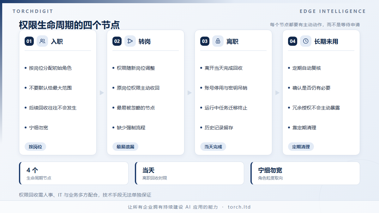Click bullet 最易被忽略的节点
Viewport: 379px width, 213px height.
[x=136, y=108]
